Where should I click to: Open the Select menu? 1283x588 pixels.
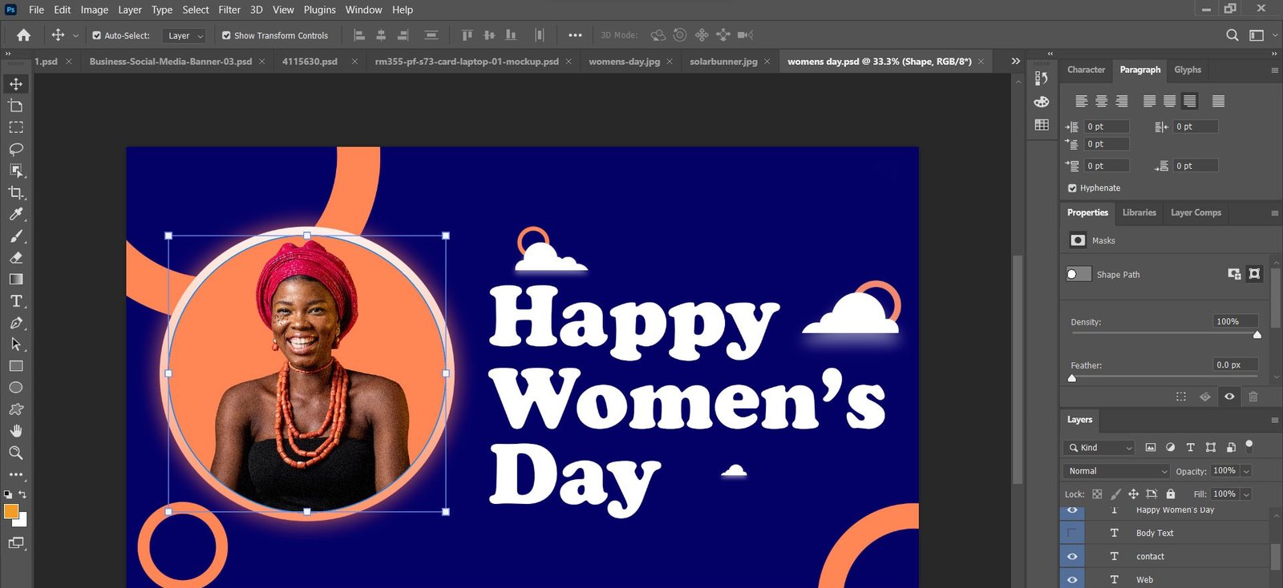196,10
